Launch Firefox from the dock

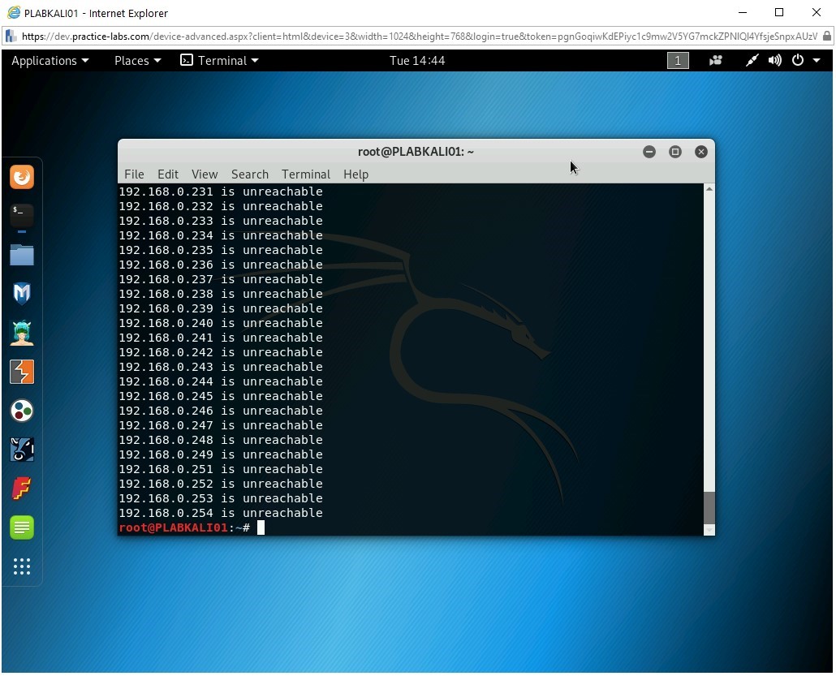point(22,177)
